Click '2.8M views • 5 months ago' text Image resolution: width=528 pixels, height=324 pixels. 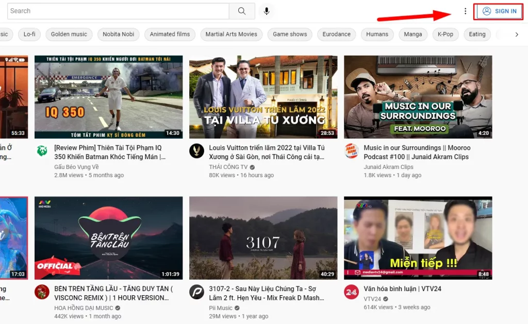89,175
